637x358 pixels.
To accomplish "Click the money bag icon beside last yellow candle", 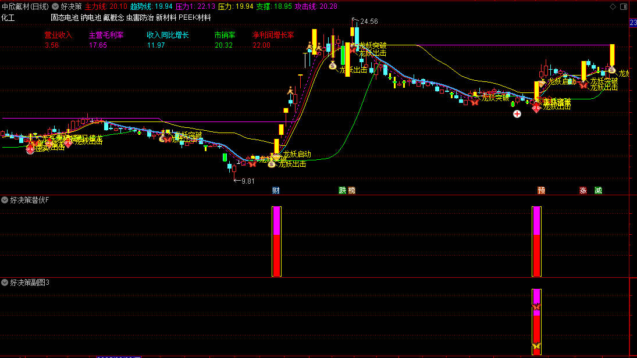I will (611, 70).
